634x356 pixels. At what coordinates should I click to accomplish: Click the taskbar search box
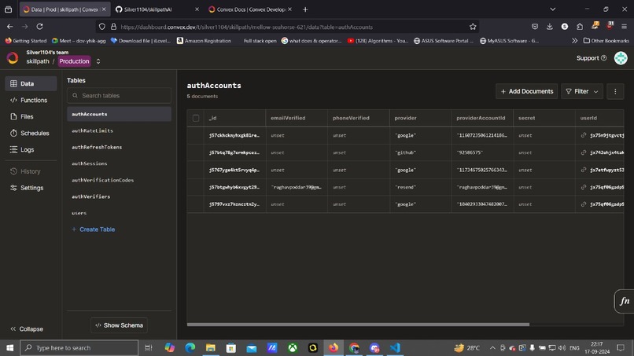79,347
